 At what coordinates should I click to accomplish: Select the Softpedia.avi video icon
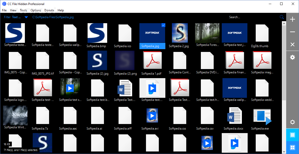tap(152, 115)
